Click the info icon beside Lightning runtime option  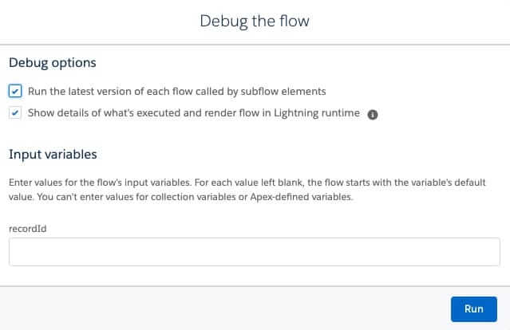click(372, 114)
